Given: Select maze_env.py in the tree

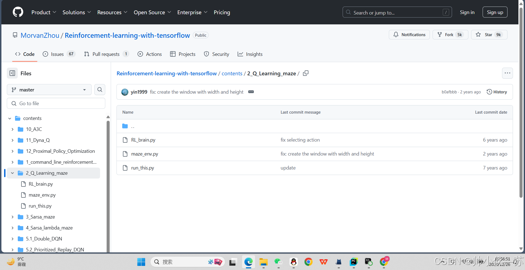Looking at the screenshot, I should point(42,195).
